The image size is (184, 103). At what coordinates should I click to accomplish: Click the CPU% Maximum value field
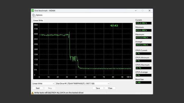[x=143, y=68]
